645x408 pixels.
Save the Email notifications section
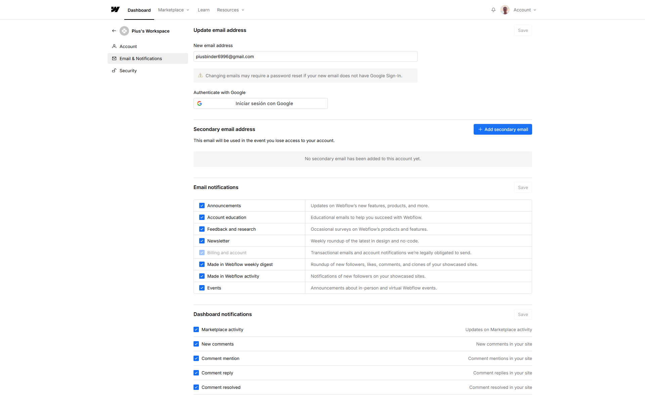point(523,187)
